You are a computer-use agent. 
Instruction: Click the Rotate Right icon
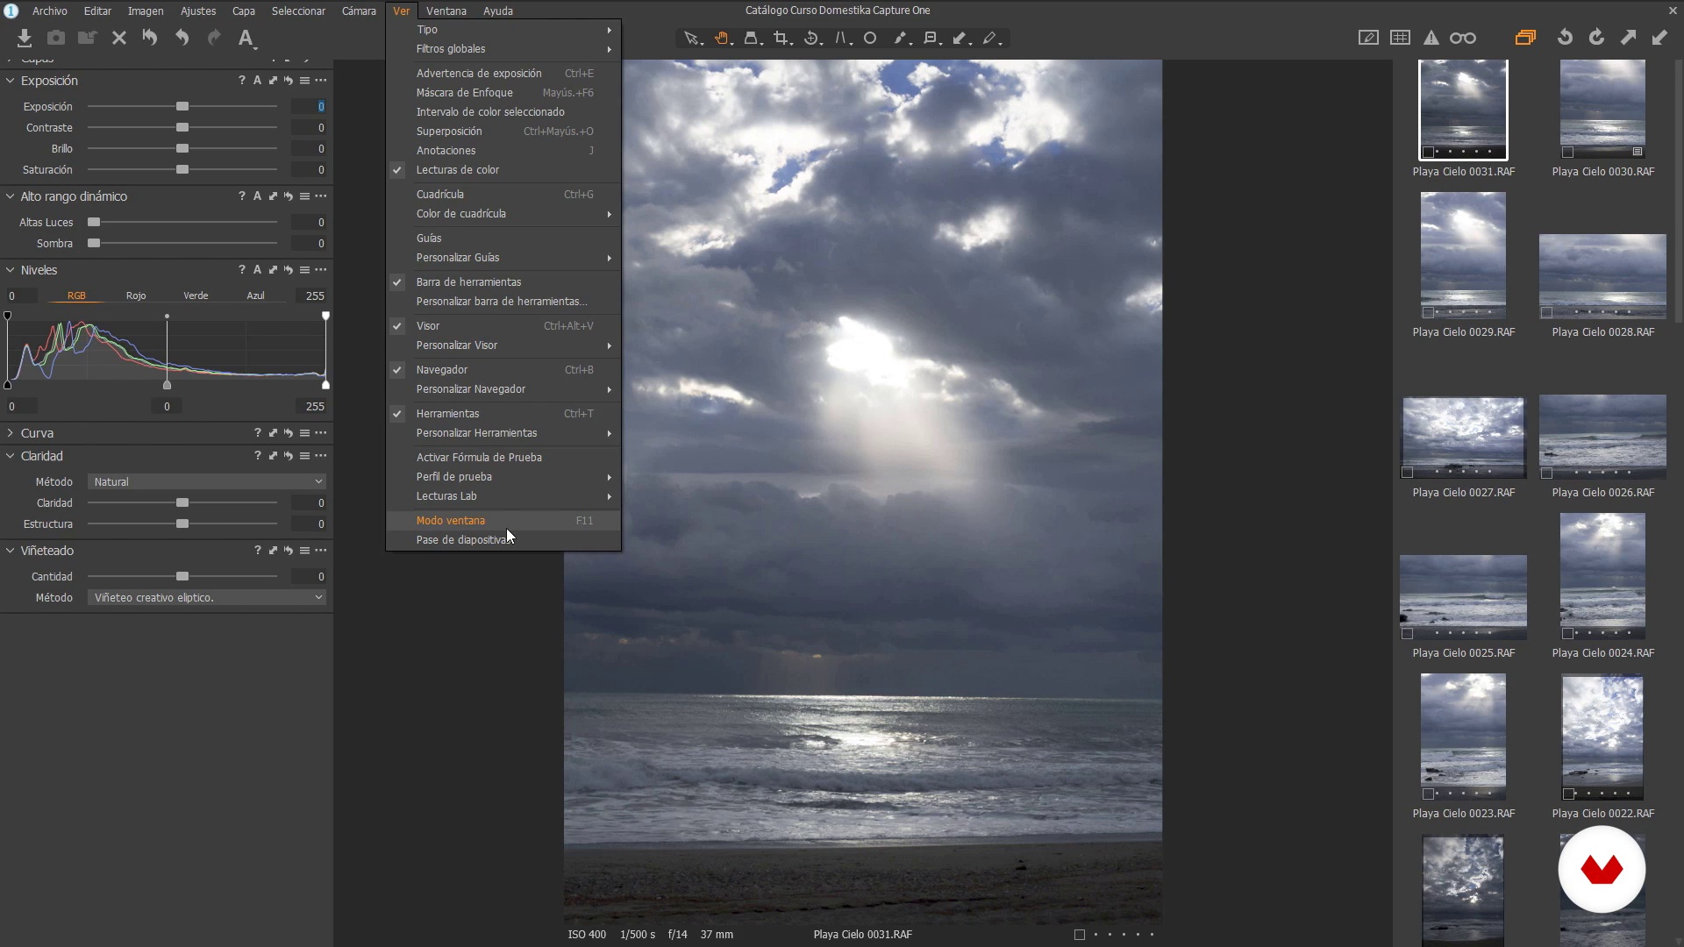click(1596, 38)
